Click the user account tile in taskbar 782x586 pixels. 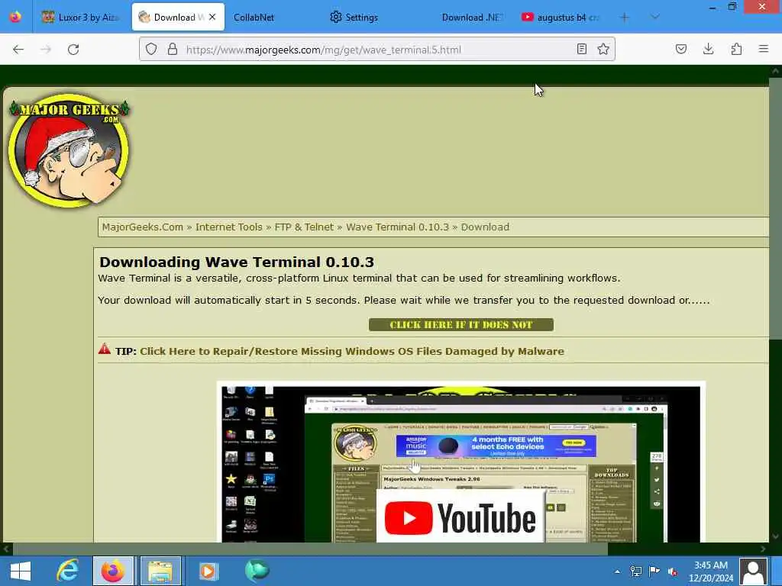753,571
